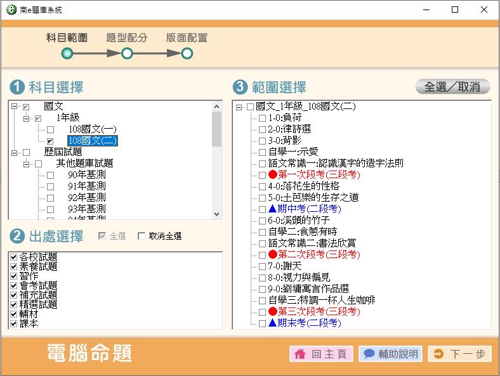Click the 科目範圍 step circle
This screenshot has width=500, height=376.
pos(67,54)
